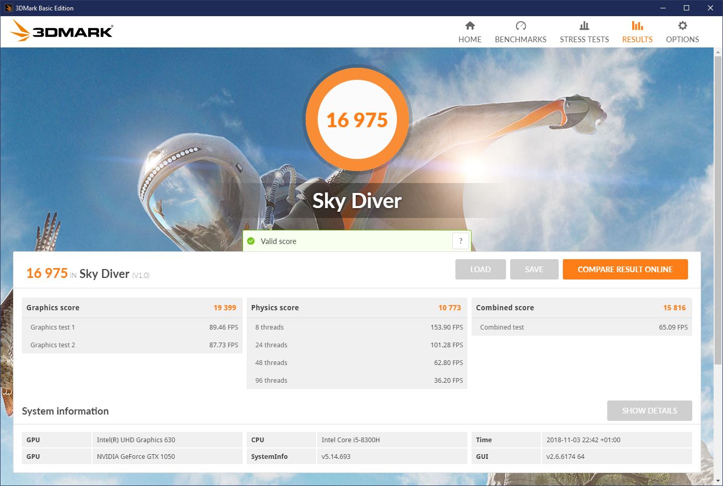723x486 pixels.
Task: Select the STRESS TESTS tab label
Action: (584, 40)
